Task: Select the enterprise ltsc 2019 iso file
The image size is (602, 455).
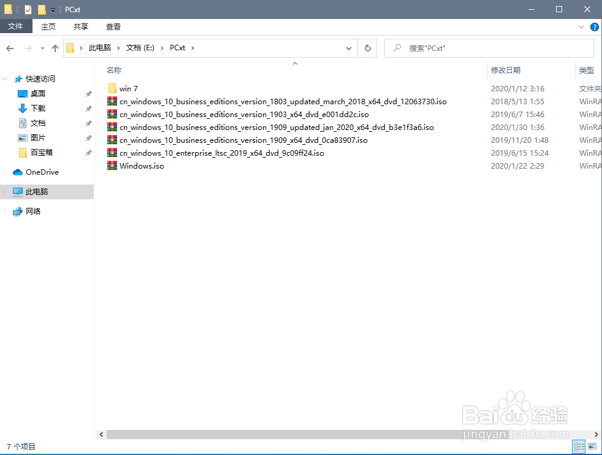Action: (221, 153)
